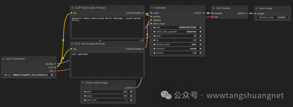Image resolution: width=293 pixels, height=107 pixels.
Task: Click the latent_image input port on KSampler
Action: click(151, 24)
